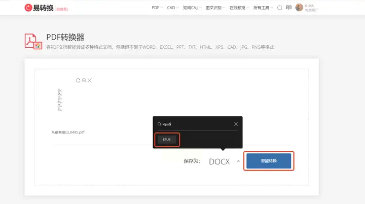This screenshot has width=365, height=204.
Task: Collapse the format list chevron
Action: [238, 161]
